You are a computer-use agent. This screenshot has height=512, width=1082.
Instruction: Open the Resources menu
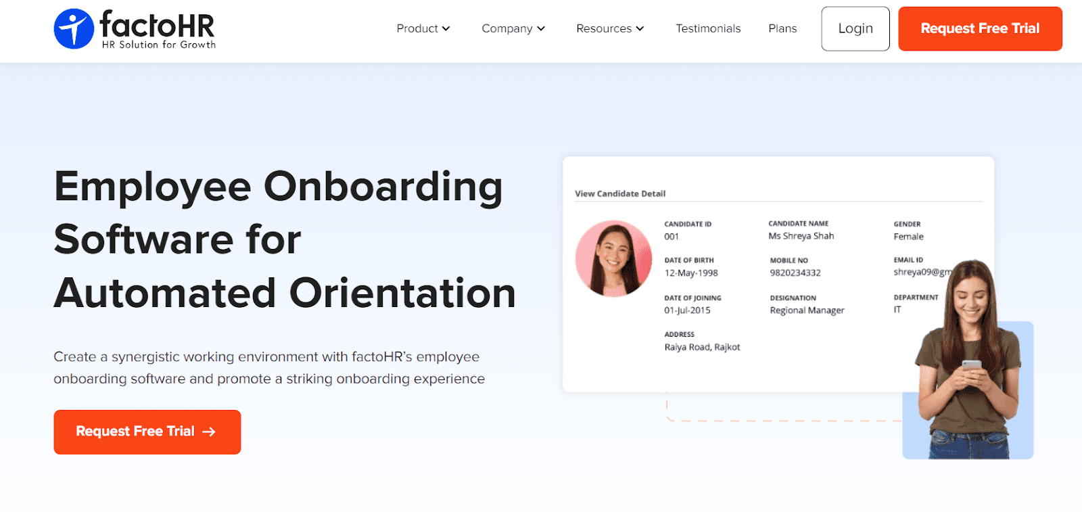(610, 28)
